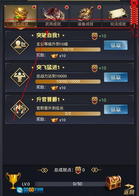Claim reward for 升官晋爵1 with 领取

(116, 109)
